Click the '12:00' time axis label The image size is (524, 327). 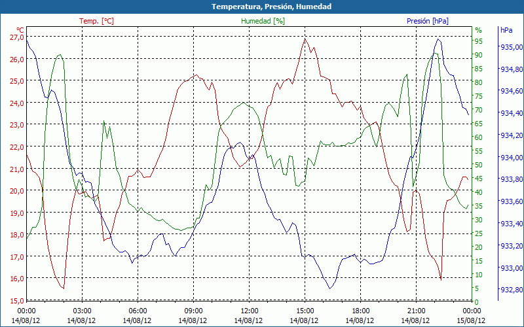pos(249,311)
